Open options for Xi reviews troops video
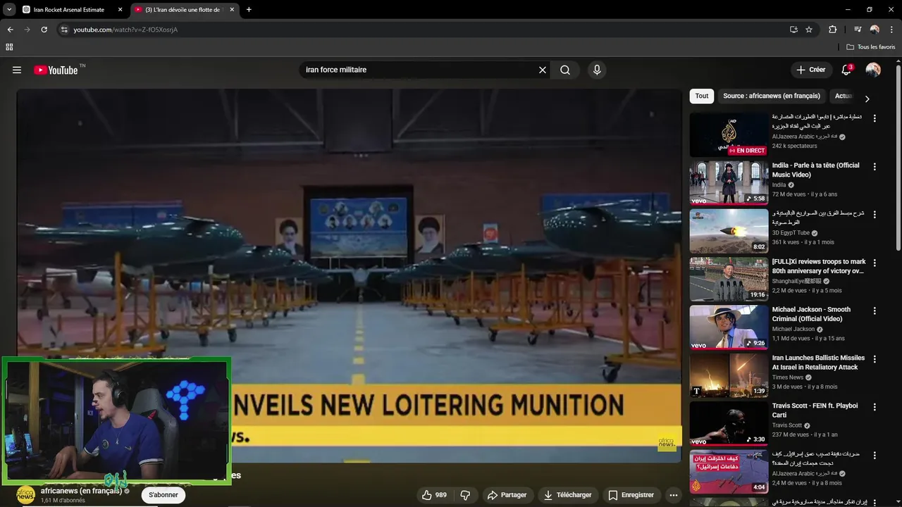Viewport: 902px width, 507px height. click(875, 263)
